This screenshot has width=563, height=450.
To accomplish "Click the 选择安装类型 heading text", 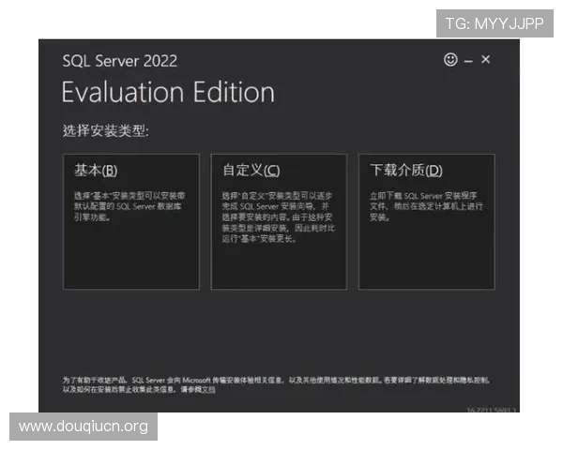I will point(105,130).
